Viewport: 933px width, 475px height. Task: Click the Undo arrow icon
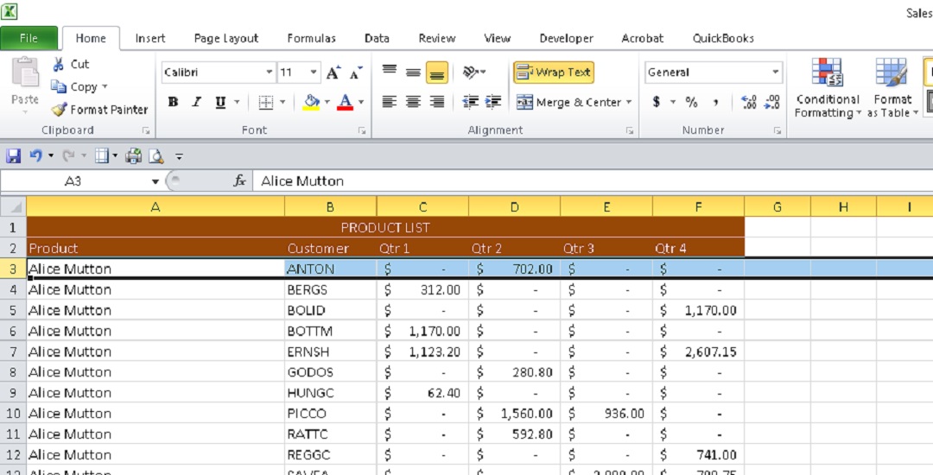[x=35, y=156]
